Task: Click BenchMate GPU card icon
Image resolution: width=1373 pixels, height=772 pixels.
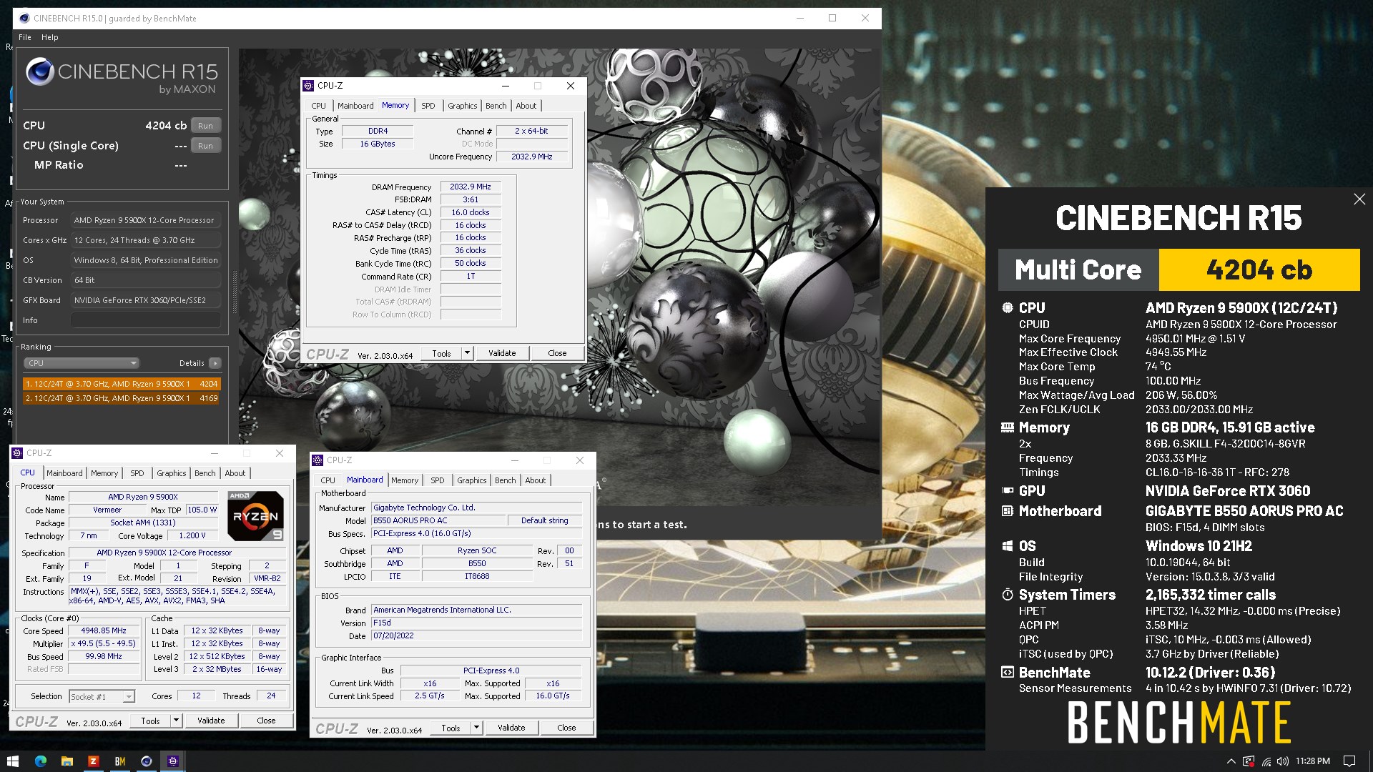Action: (1008, 491)
